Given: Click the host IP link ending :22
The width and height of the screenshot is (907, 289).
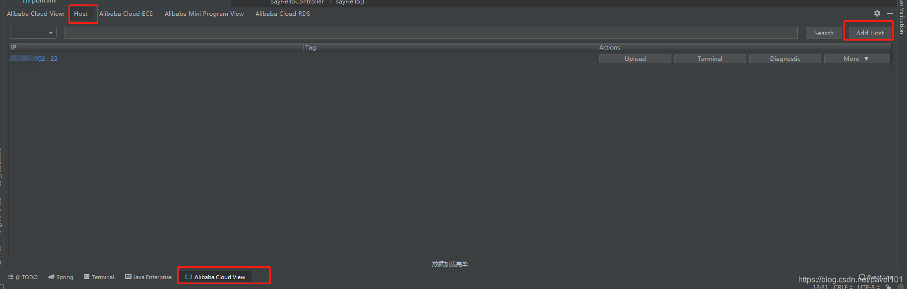Looking at the screenshot, I should click(x=34, y=58).
